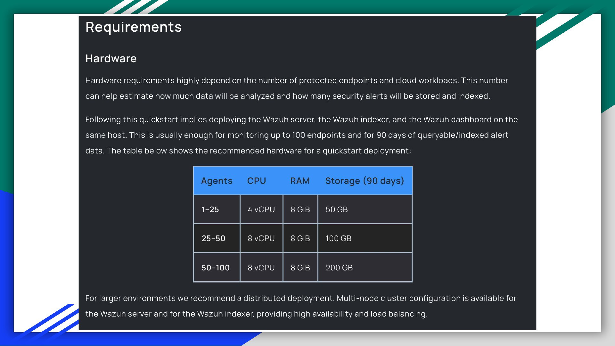Click the paragraph beginning 'Hardware requirements highly depend'
This screenshot has width=615, height=346.
296,88
